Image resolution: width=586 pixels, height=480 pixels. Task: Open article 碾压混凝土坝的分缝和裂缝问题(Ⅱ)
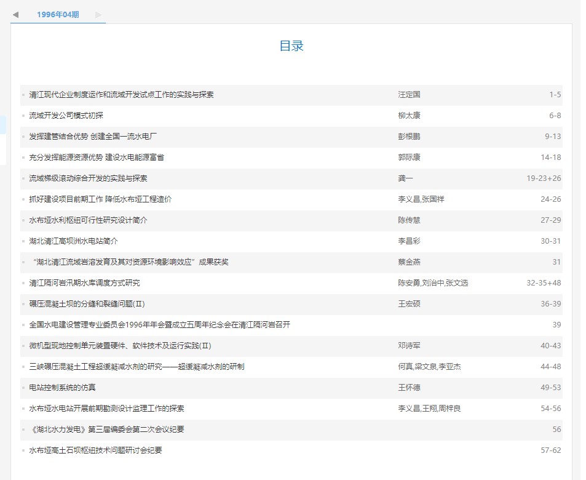click(x=87, y=304)
